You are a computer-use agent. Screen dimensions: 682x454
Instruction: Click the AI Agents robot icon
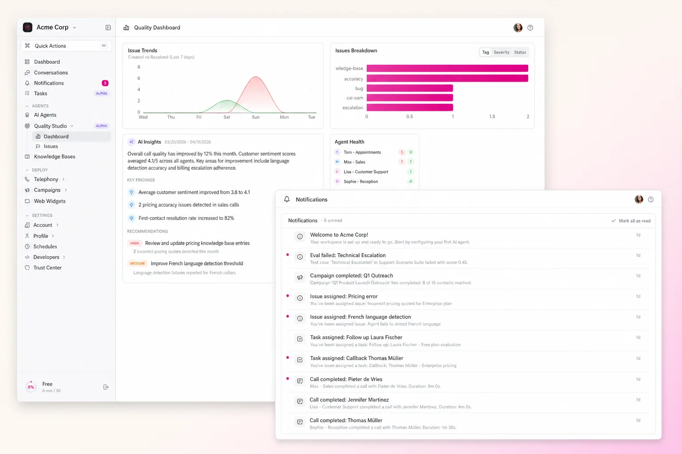click(27, 115)
